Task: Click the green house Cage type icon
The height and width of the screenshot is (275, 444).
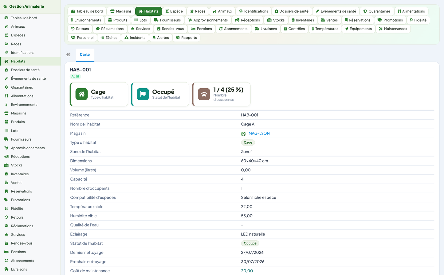Action: (x=81, y=94)
